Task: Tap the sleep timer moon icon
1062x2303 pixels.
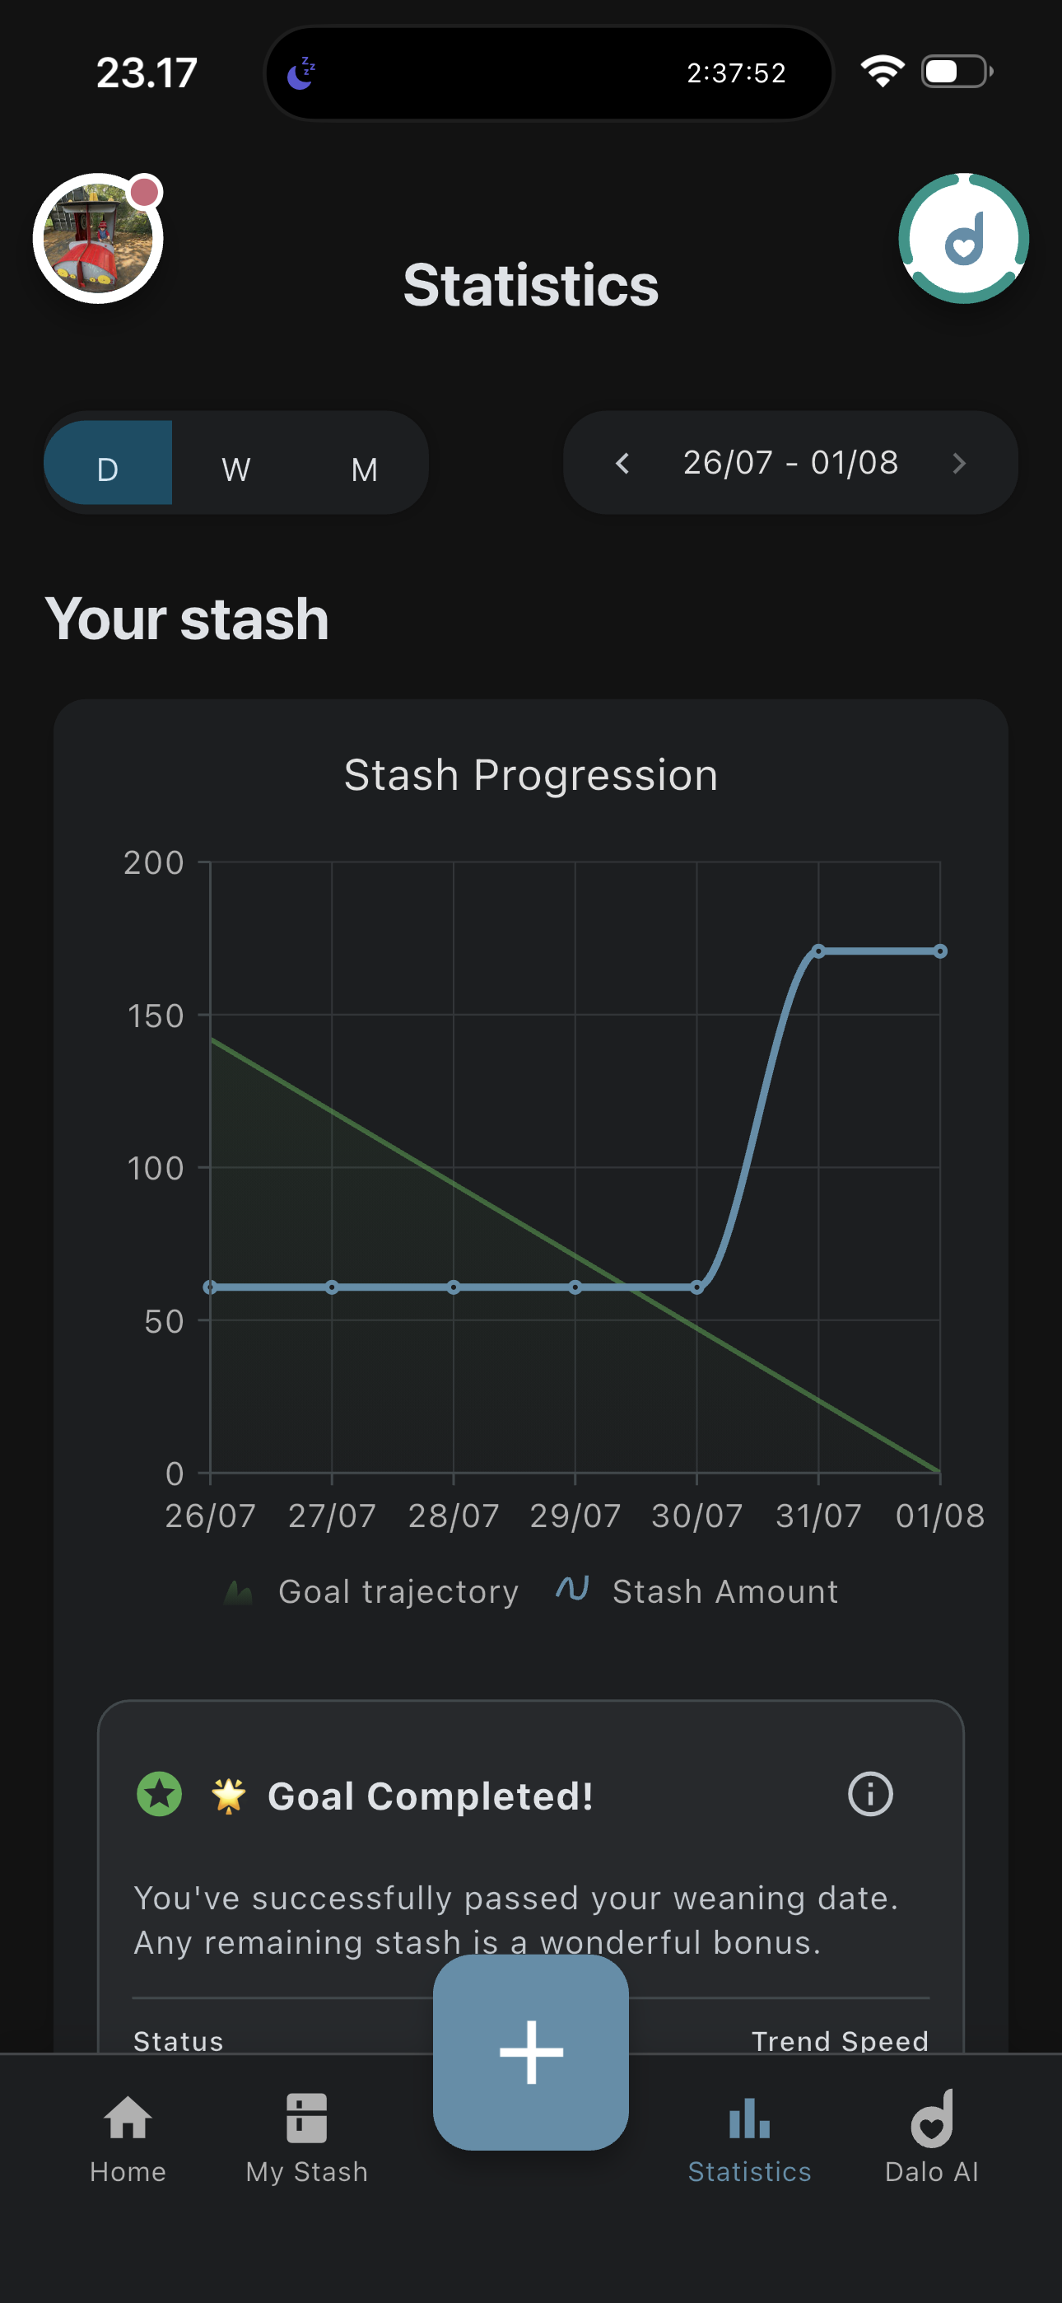Action: click(302, 72)
